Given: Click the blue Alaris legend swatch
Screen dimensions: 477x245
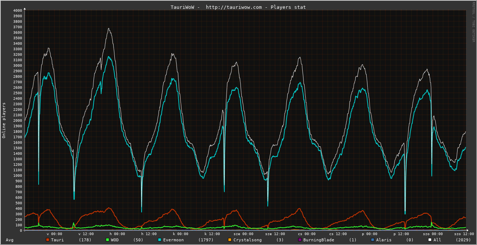Looking at the screenshot, I should tap(373, 240).
